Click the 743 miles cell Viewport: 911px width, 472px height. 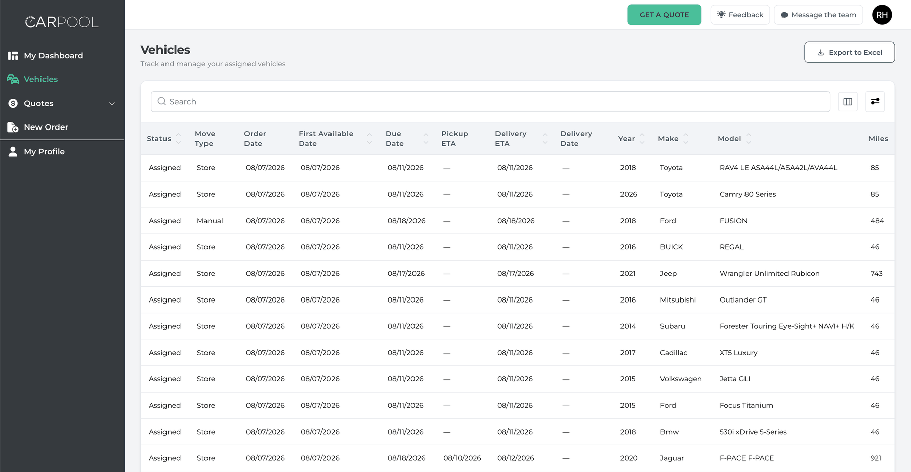[876, 274]
